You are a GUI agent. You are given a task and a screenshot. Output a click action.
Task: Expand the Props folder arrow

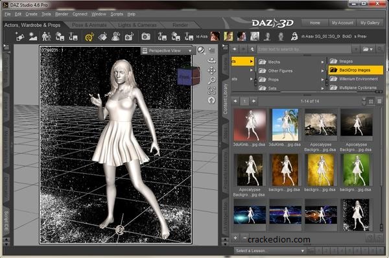point(322,80)
